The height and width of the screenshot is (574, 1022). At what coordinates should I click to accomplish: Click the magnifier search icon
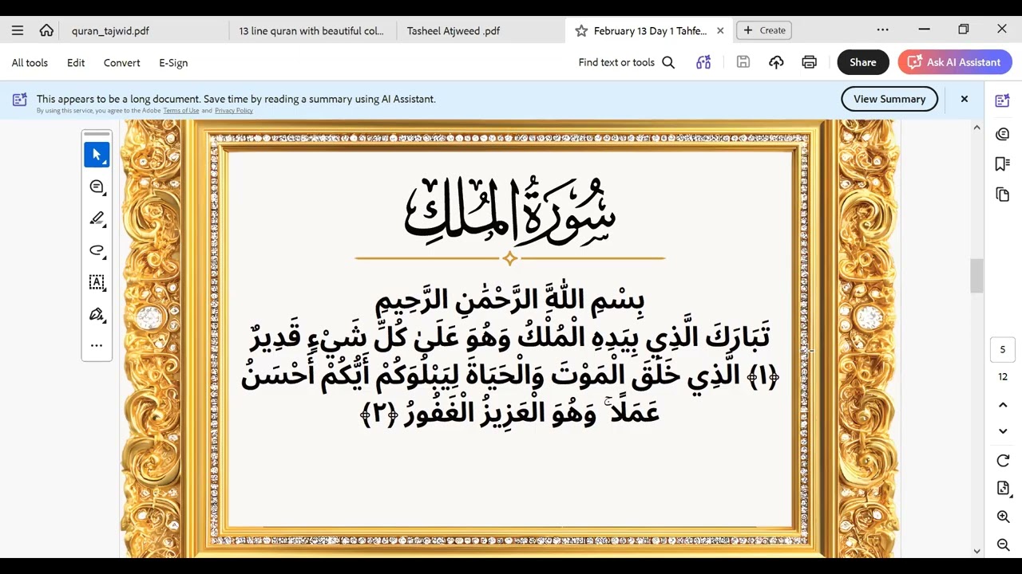click(668, 62)
